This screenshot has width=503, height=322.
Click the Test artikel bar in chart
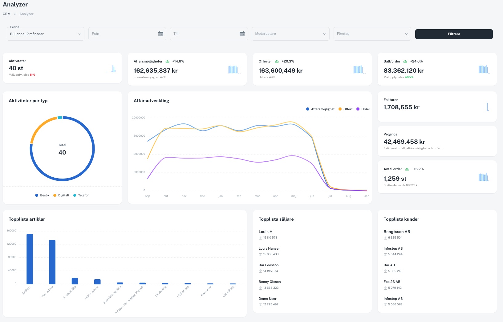pyautogui.click(x=52, y=262)
